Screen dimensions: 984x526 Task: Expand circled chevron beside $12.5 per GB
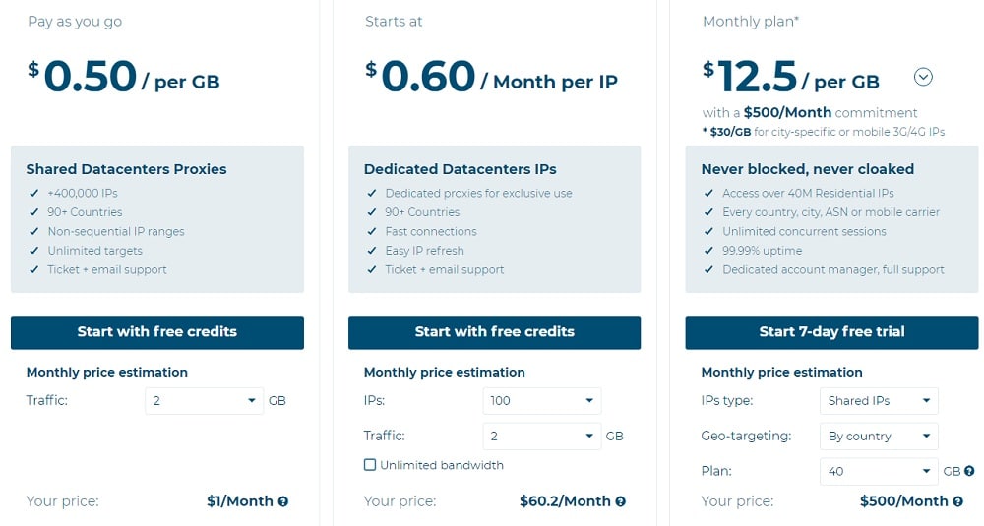tap(923, 77)
